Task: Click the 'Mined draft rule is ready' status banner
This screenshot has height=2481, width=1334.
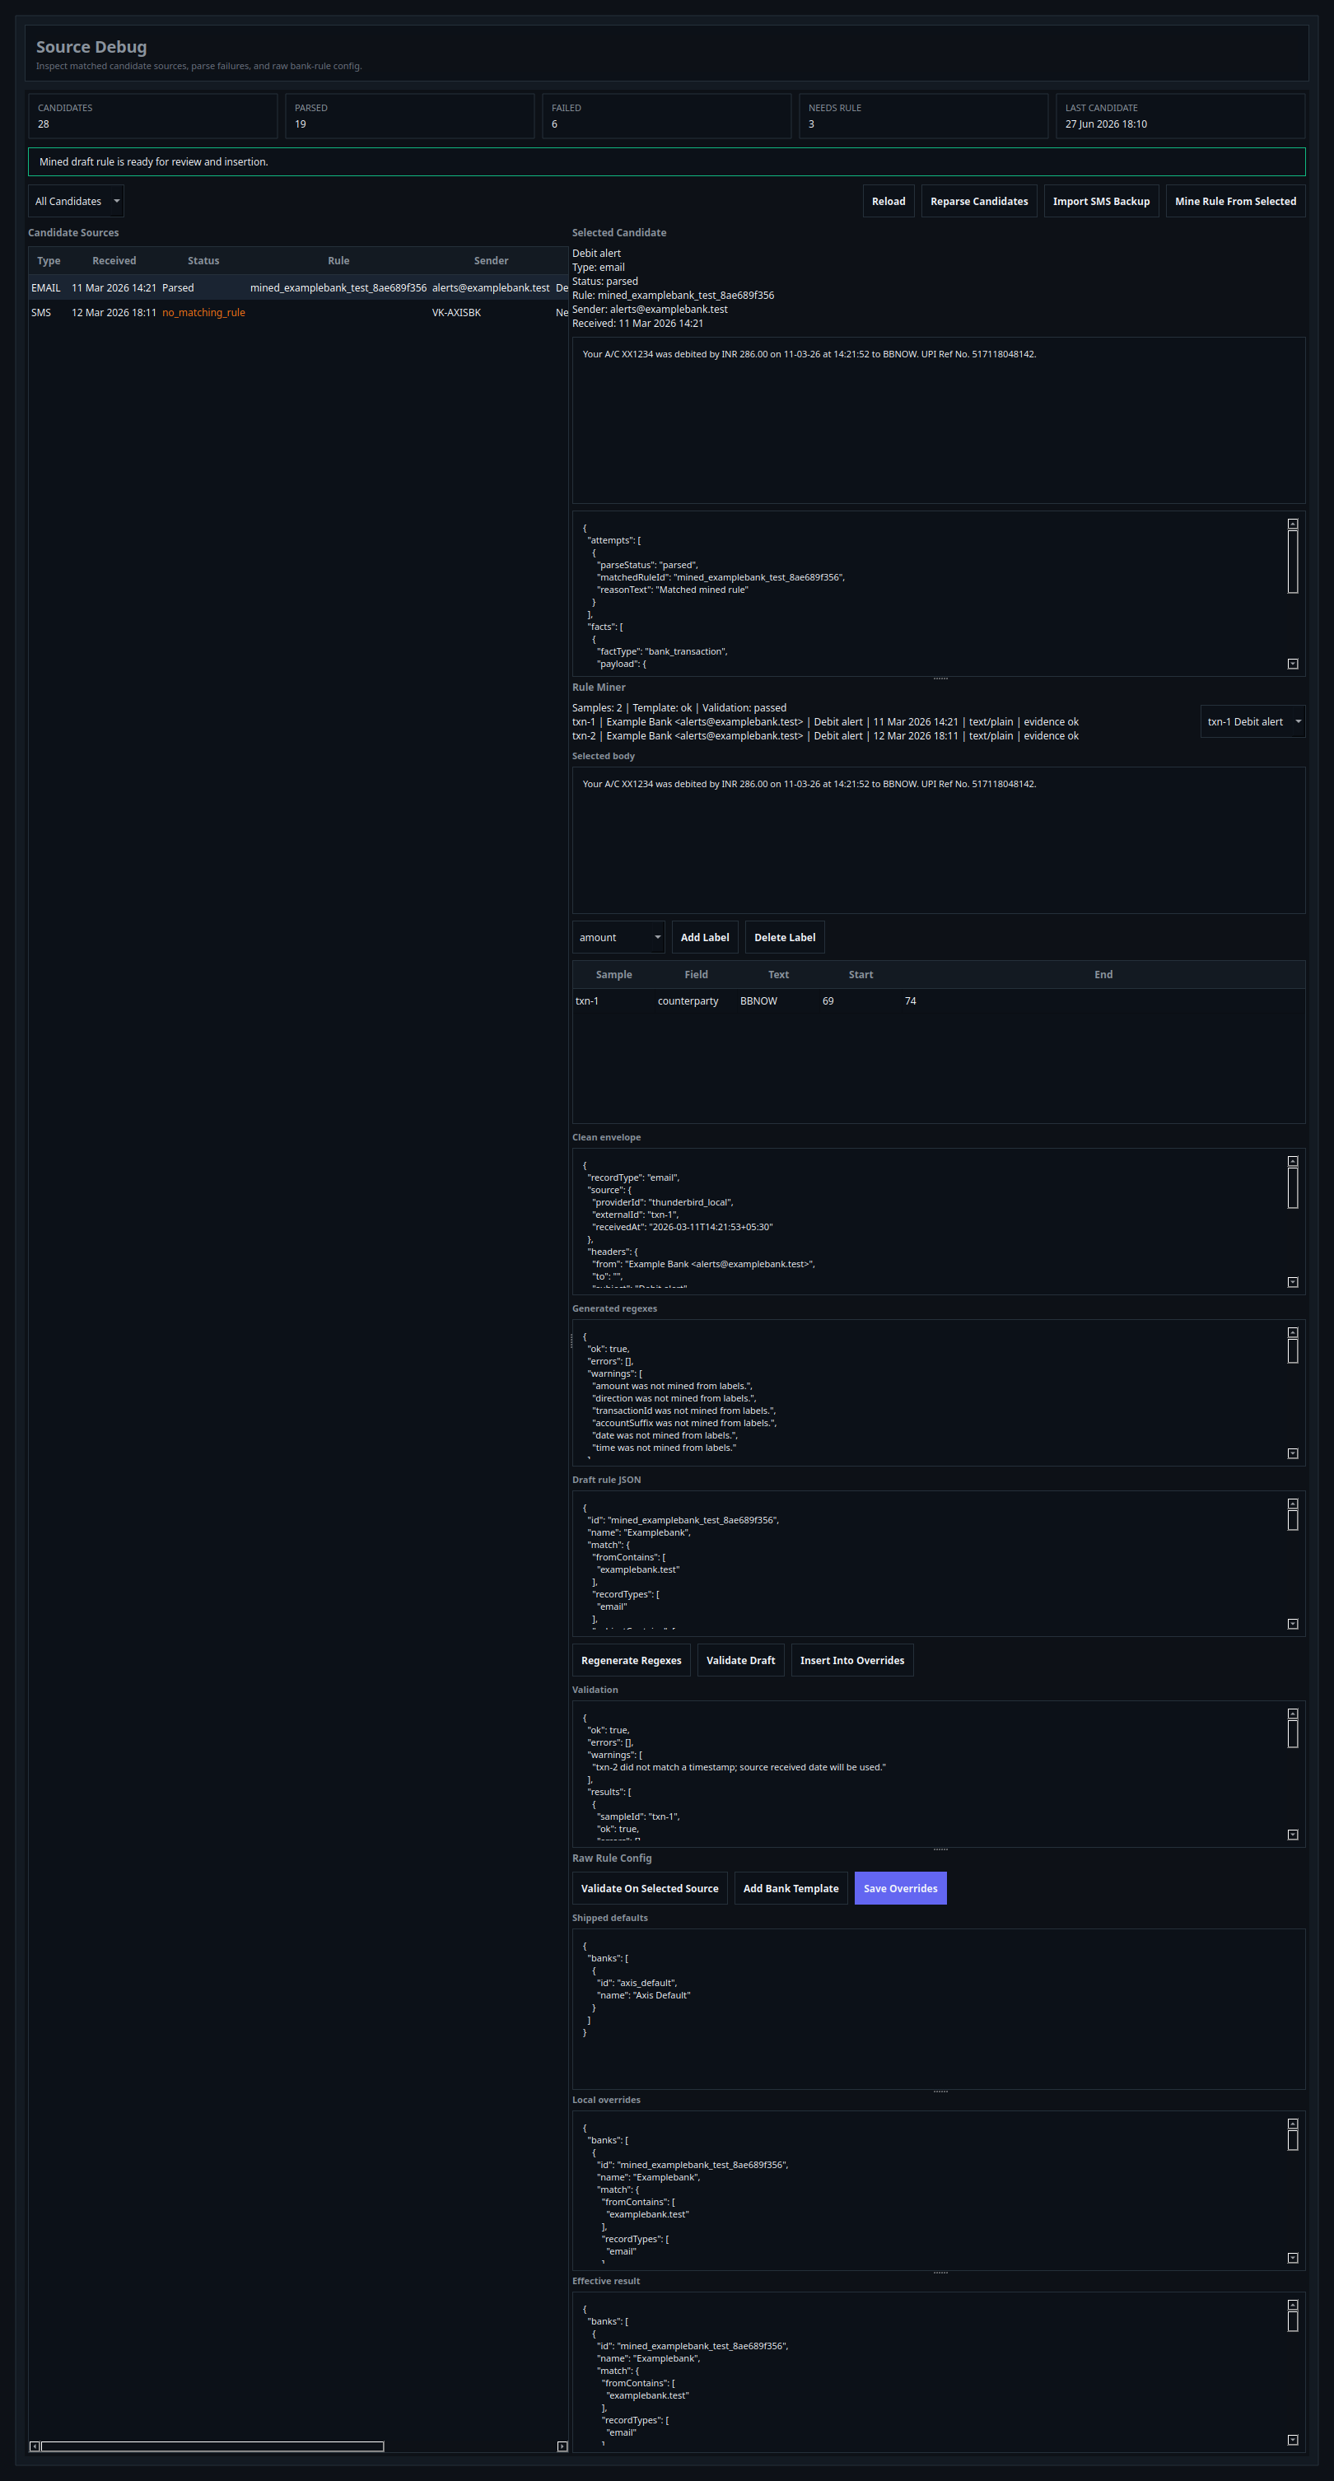Action: [x=666, y=161]
